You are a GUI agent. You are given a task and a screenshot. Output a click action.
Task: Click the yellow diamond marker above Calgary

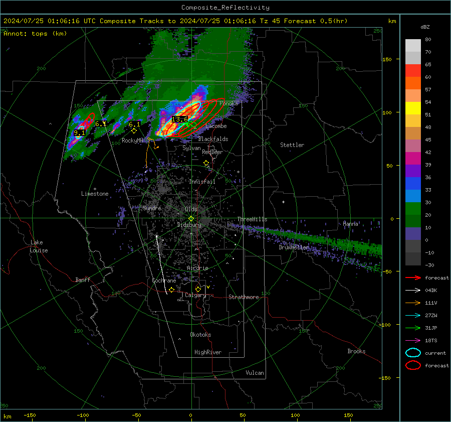[198, 289]
